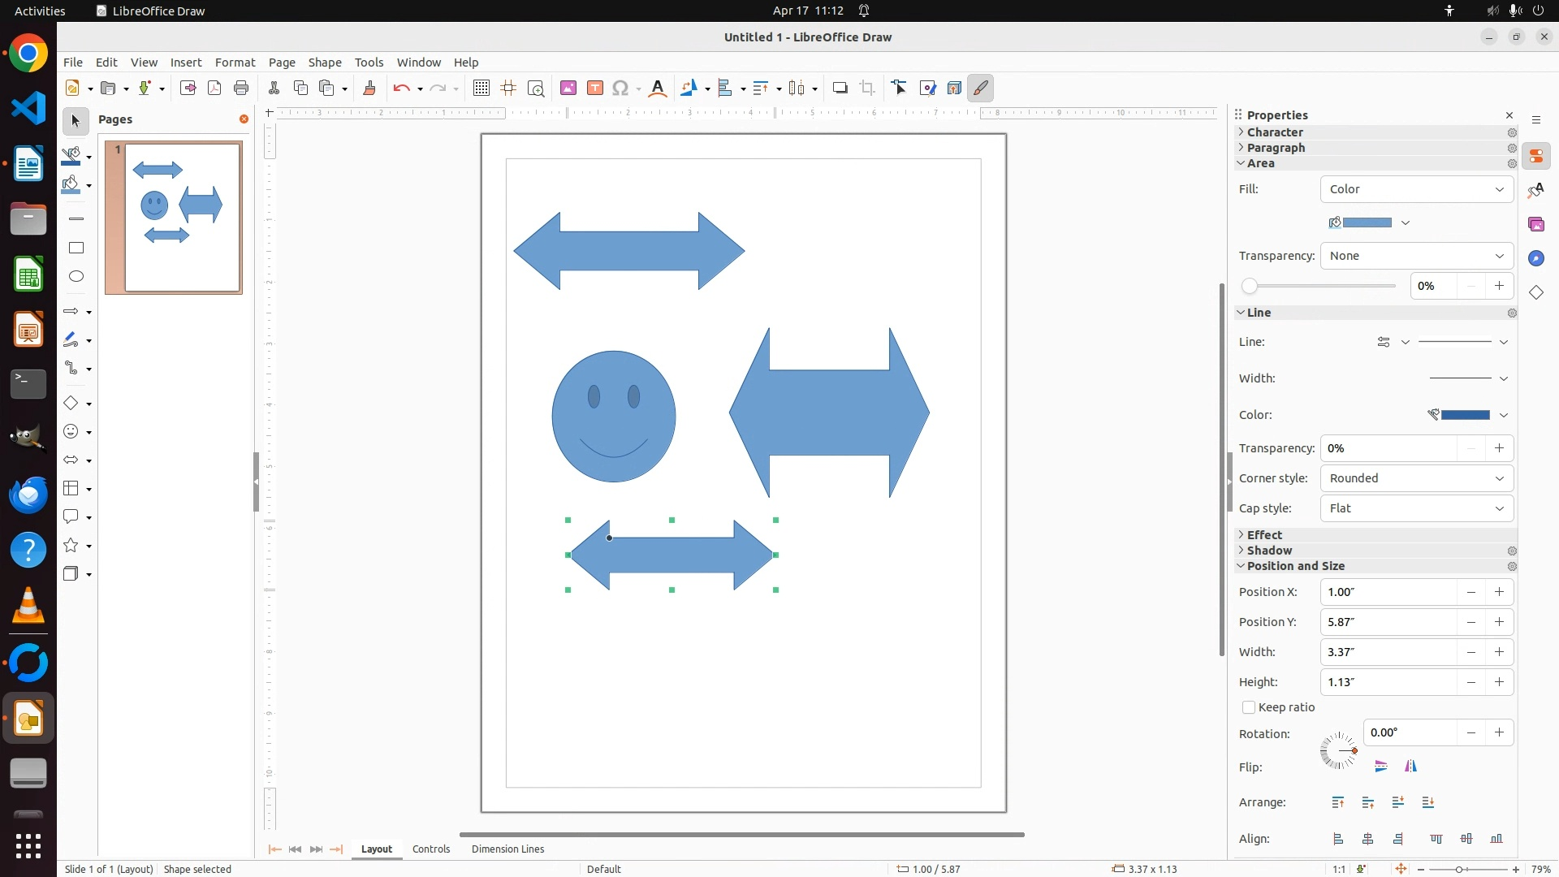Click the line Color swatch

click(1465, 415)
